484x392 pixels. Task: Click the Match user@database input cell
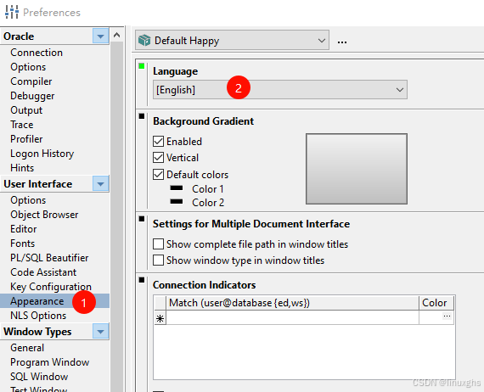(292, 317)
